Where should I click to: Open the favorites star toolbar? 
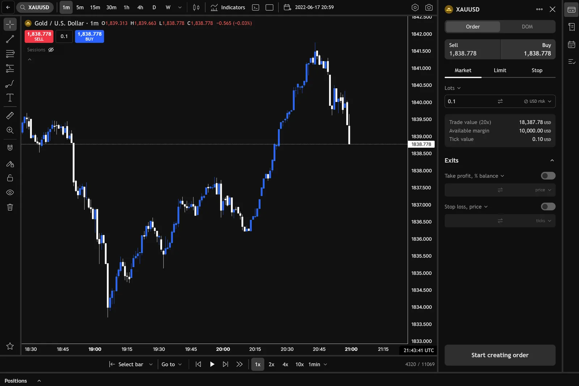(x=10, y=346)
